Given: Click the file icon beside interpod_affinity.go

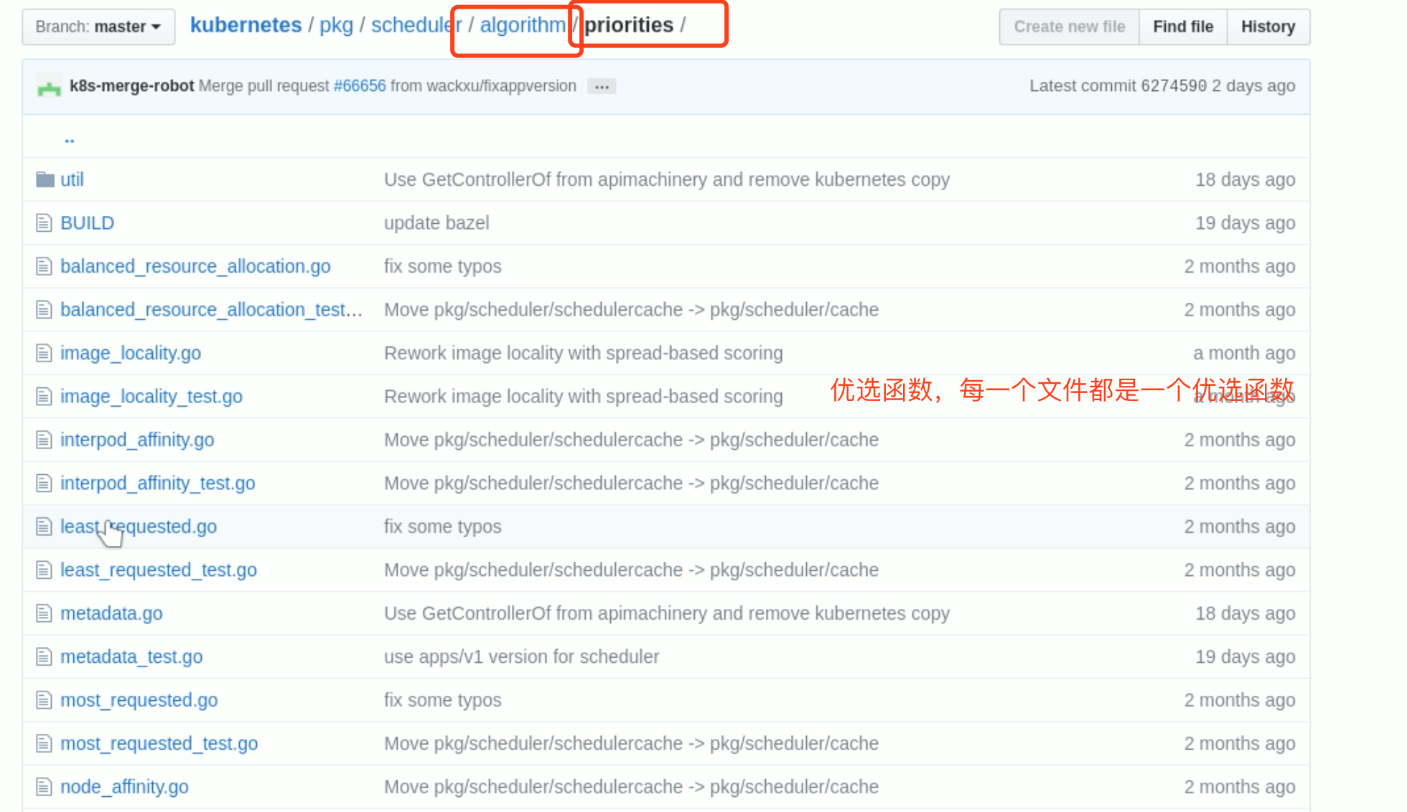Looking at the screenshot, I should click(x=44, y=440).
